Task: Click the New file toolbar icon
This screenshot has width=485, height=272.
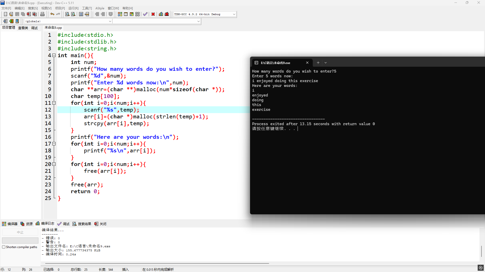Action: point(6,14)
